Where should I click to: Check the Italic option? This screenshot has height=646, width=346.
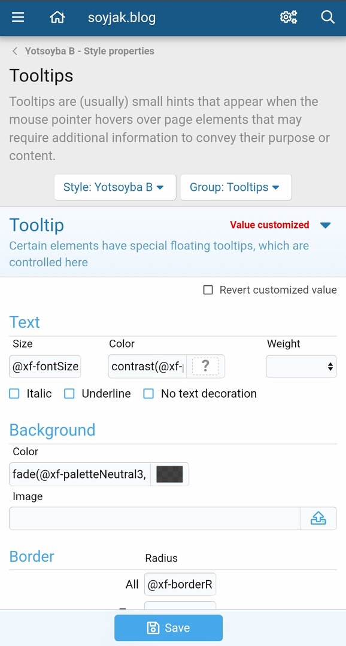tap(14, 394)
